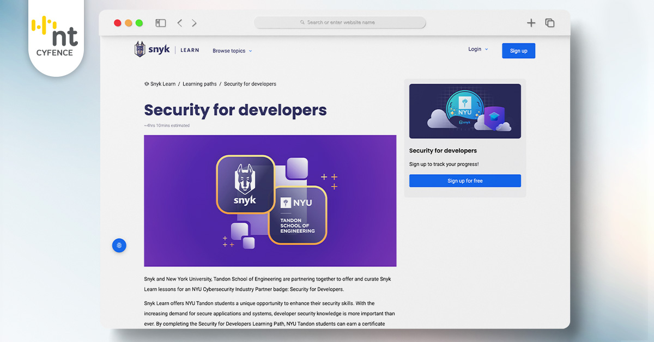Image resolution: width=654 pixels, height=342 pixels.
Task: Open the Login dropdown menu
Action: pos(478,49)
